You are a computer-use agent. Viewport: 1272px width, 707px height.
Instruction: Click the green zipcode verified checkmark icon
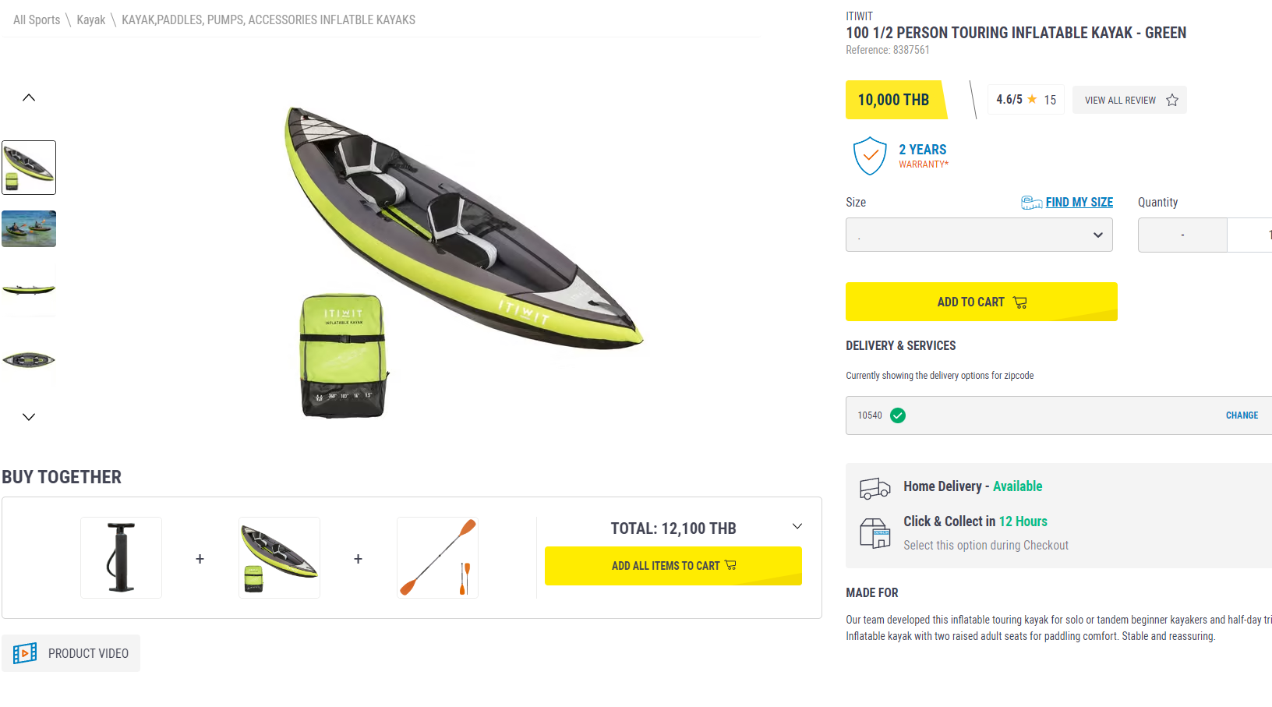pyautogui.click(x=898, y=415)
